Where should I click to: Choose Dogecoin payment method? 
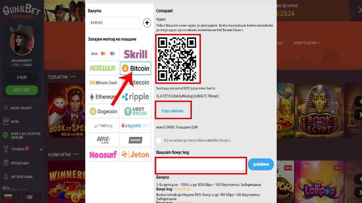(x=103, y=111)
